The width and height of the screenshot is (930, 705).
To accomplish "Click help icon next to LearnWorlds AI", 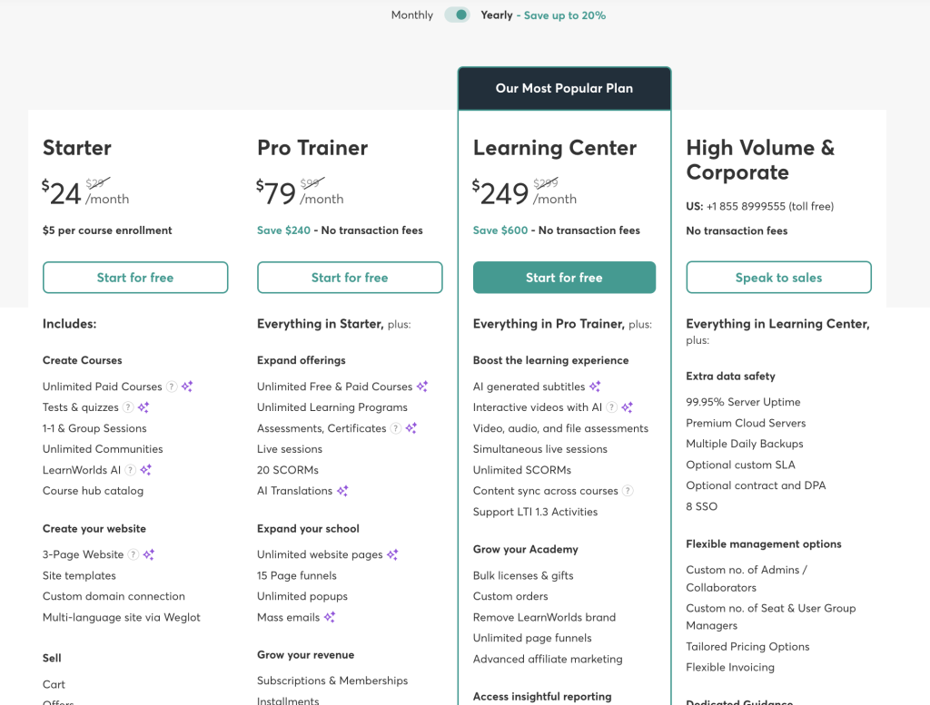I will coord(131,470).
